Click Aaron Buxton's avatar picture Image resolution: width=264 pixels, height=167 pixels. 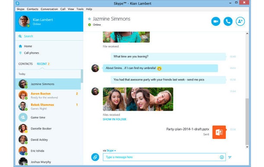tap(23, 95)
